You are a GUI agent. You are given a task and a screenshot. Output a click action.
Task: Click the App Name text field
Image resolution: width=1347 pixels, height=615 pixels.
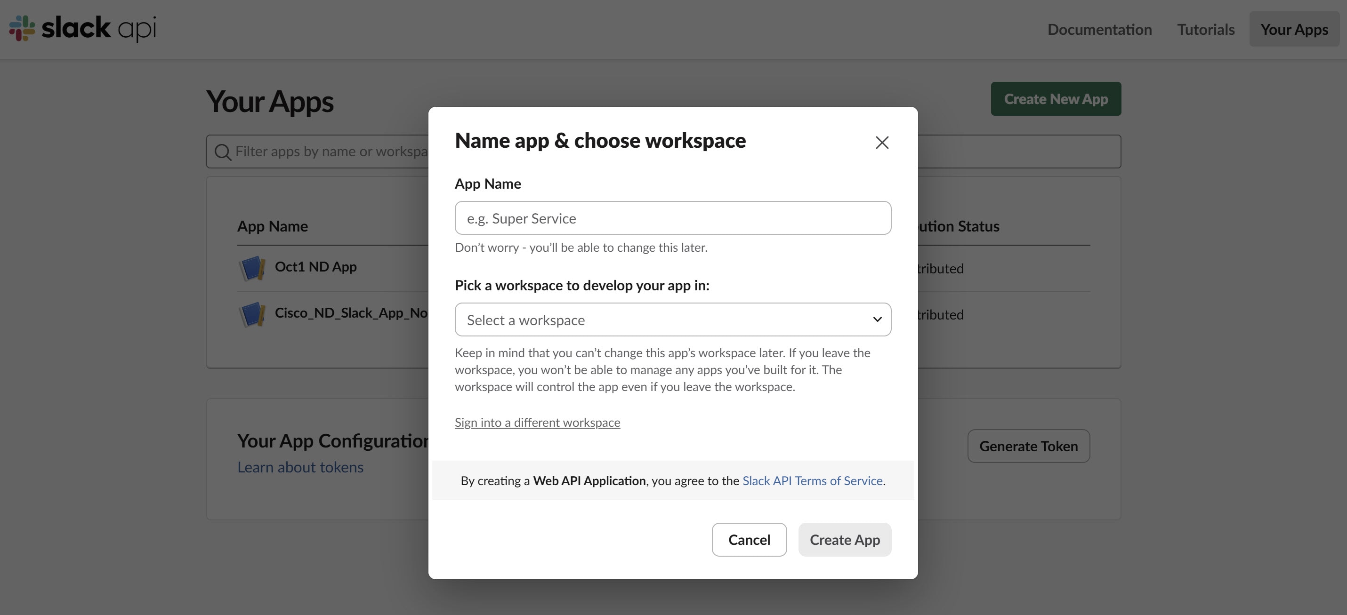pyautogui.click(x=672, y=218)
